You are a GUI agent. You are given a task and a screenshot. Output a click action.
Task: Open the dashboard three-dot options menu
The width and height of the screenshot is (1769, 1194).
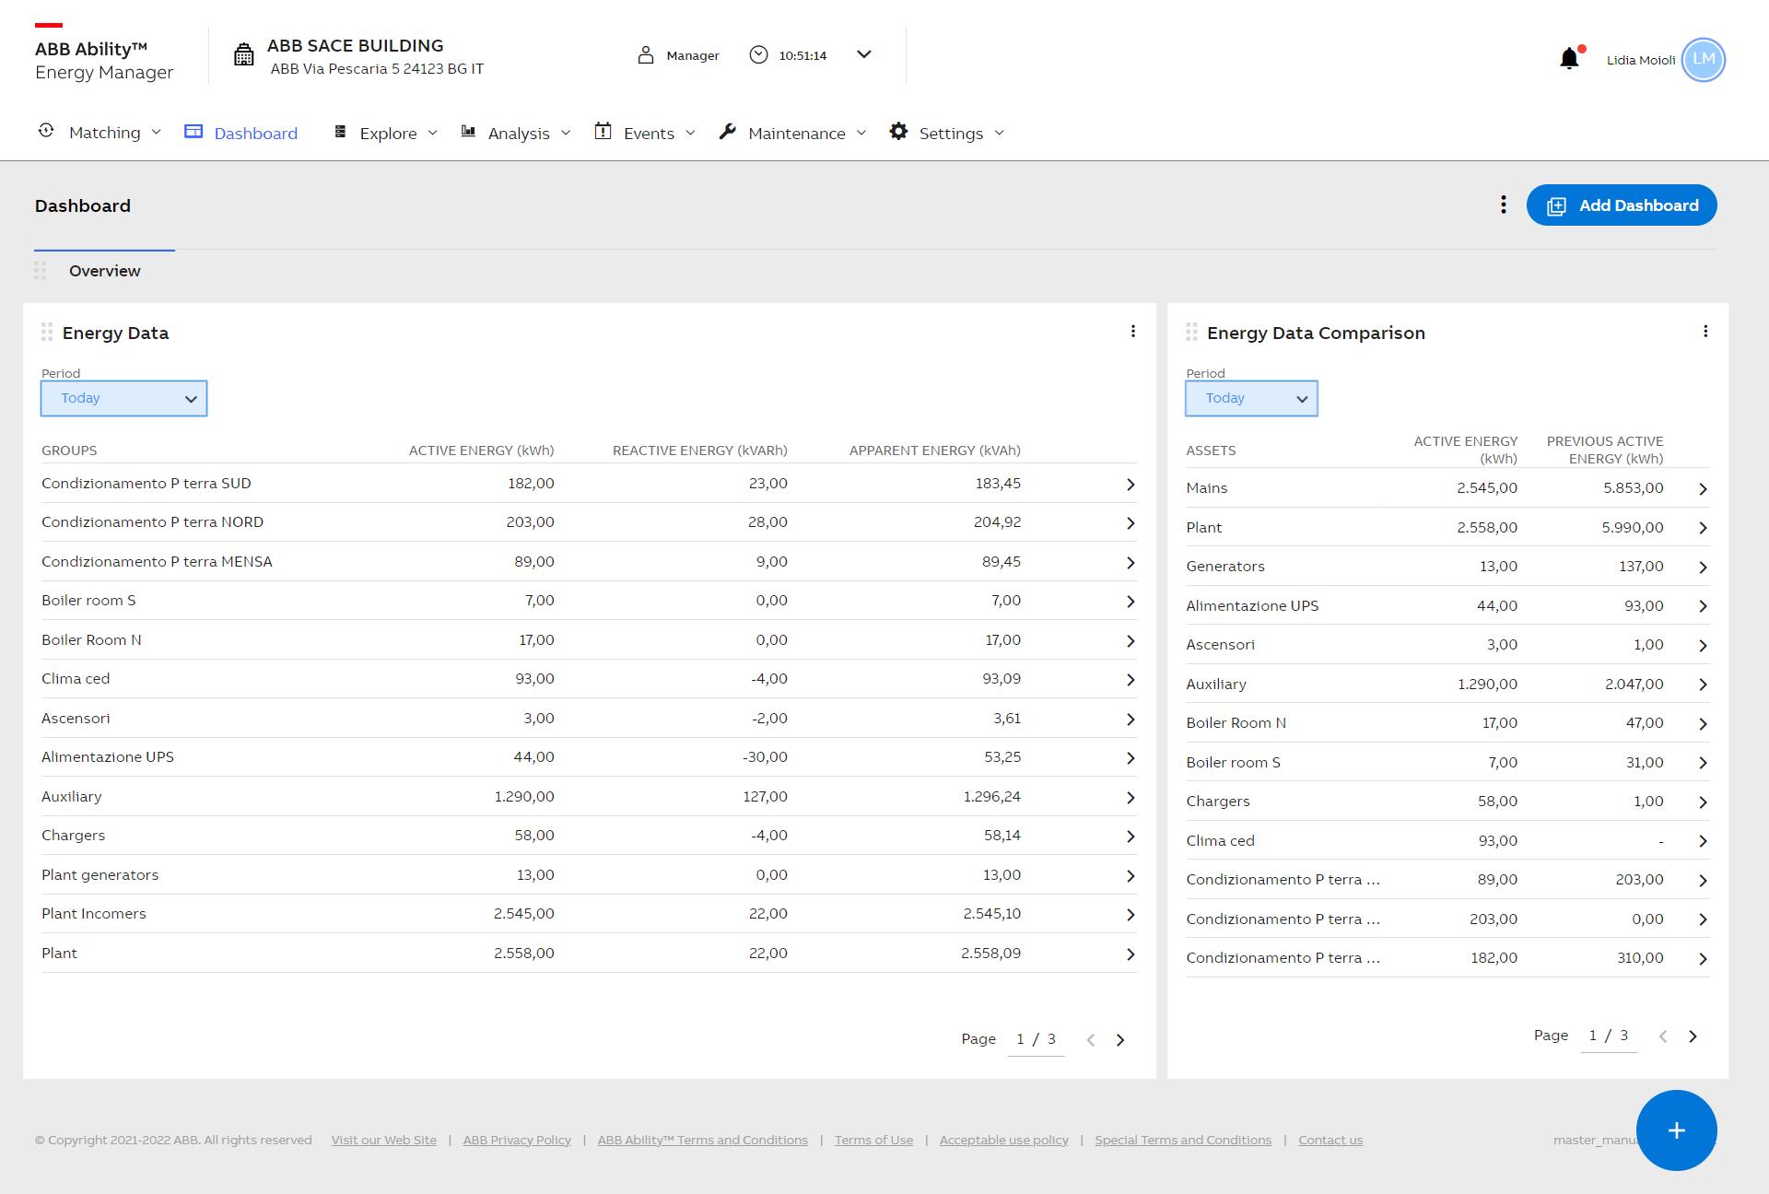click(x=1504, y=205)
